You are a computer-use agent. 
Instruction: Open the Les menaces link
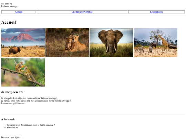156,12
